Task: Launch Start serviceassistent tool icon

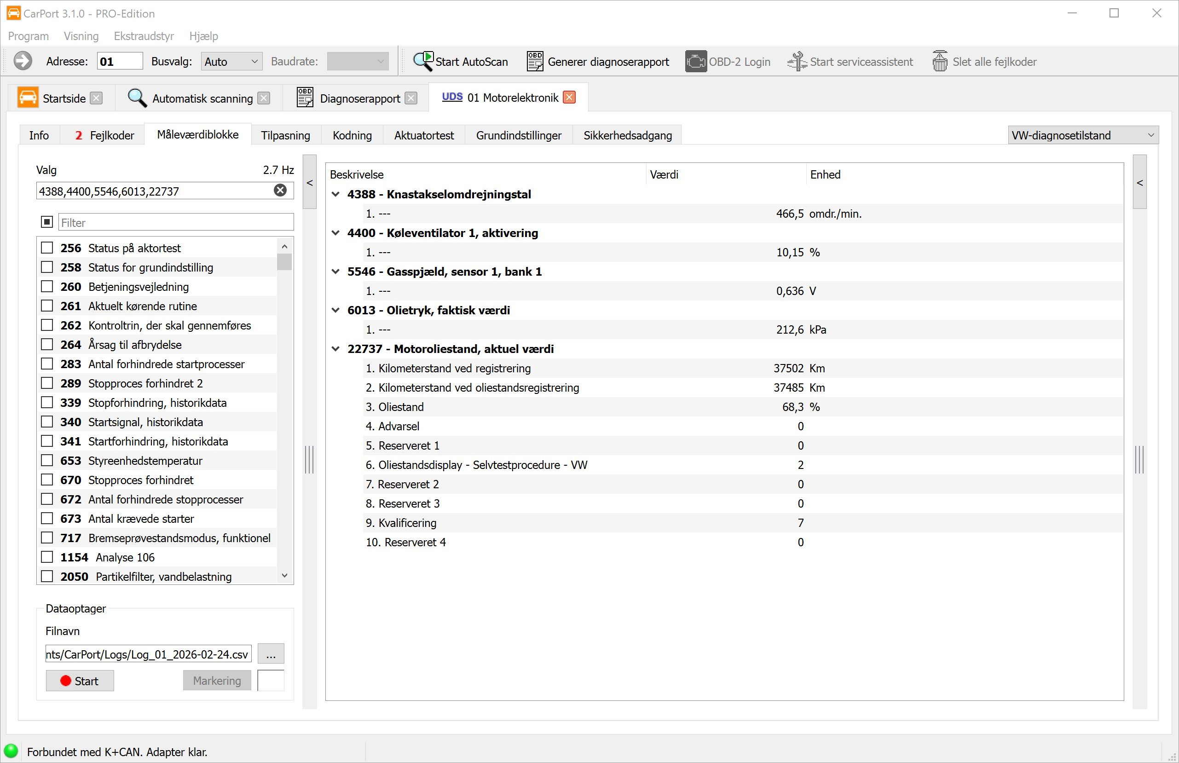Action: click(797, 62)
